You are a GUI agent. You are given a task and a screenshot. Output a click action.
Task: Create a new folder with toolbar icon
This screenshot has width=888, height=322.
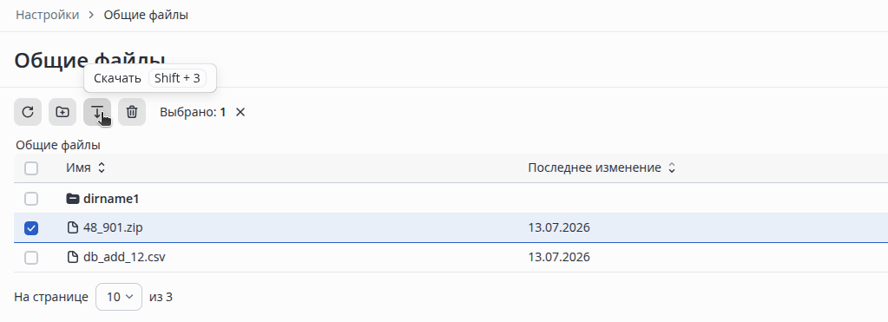[x=62, y=112]
